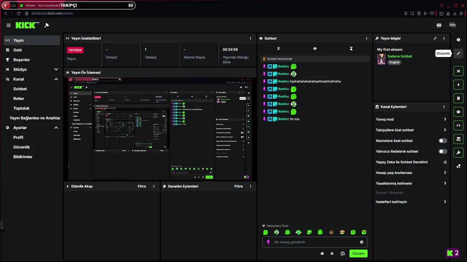Click the chat bubble icon beside Gönder
This screenshot has width=467, height=262.
point(322,254)
